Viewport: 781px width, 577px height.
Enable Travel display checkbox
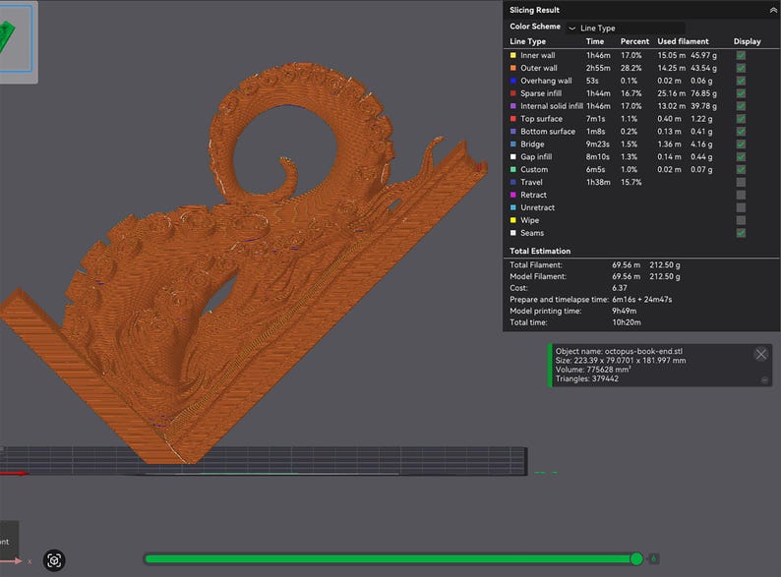tap(741, 182)
